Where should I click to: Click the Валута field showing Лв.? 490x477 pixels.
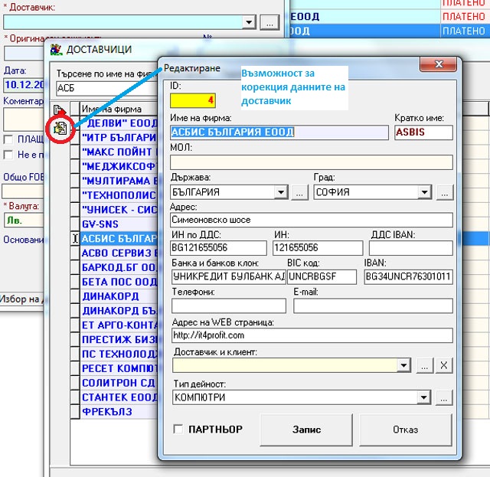click(x=23, y=221)
